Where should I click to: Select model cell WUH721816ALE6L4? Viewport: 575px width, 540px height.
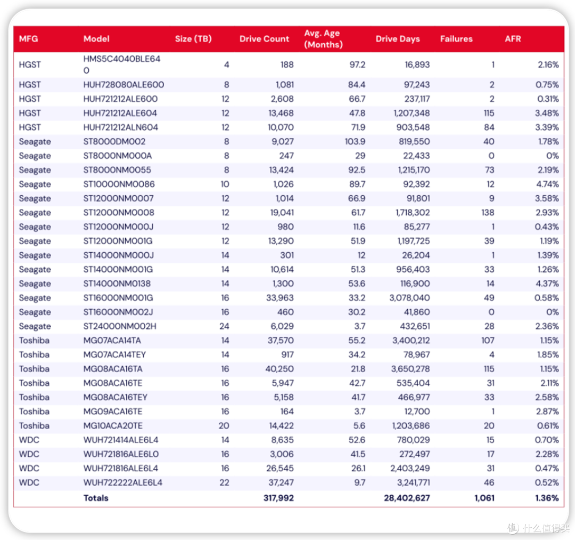(121, 469)
